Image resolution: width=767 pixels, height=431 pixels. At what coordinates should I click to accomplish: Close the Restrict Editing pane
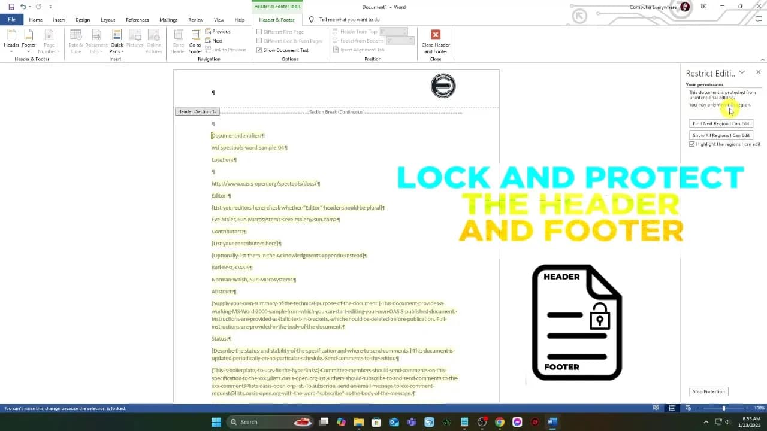(x=758, y=72)
